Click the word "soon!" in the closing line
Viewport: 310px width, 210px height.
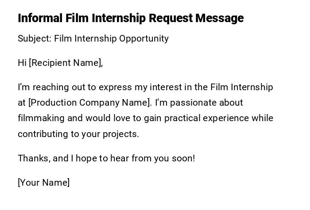[x=183, y=158]
